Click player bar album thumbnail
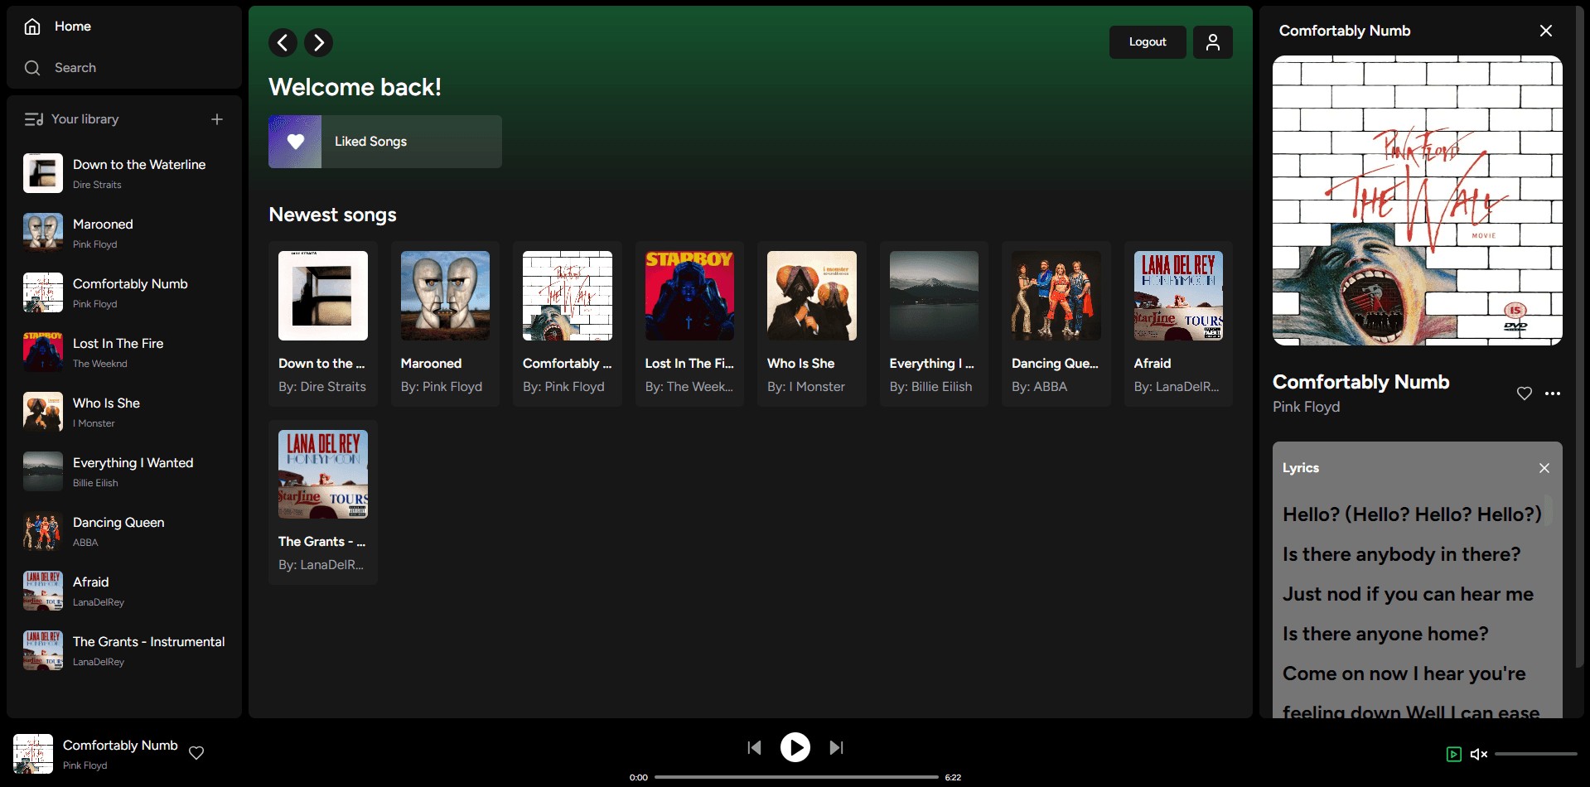The height and width of the screenshot is (787, 1590). click(33, 754)
